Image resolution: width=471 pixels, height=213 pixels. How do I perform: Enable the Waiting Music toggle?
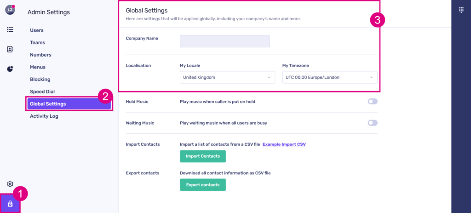coord(372,123)
